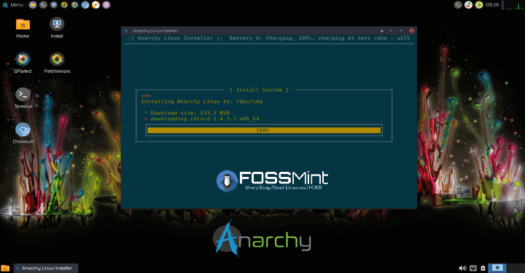
Task: Select the Install desktop icon
Action: [x=57, y=28]
